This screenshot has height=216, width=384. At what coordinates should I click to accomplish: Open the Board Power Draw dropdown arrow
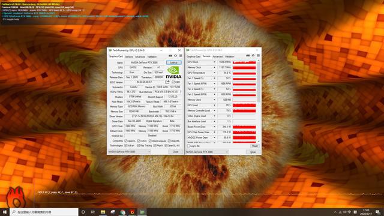215,127
